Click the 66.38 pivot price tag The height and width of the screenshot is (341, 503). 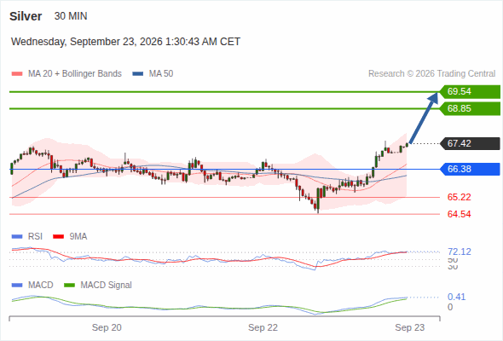click(x=470, y=169)
